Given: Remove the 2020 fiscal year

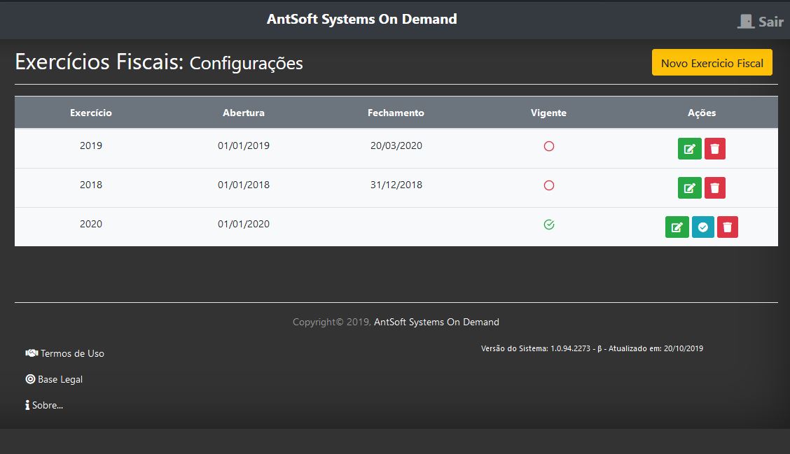Looking at the screenshot, I should click(x=728, y=227).
